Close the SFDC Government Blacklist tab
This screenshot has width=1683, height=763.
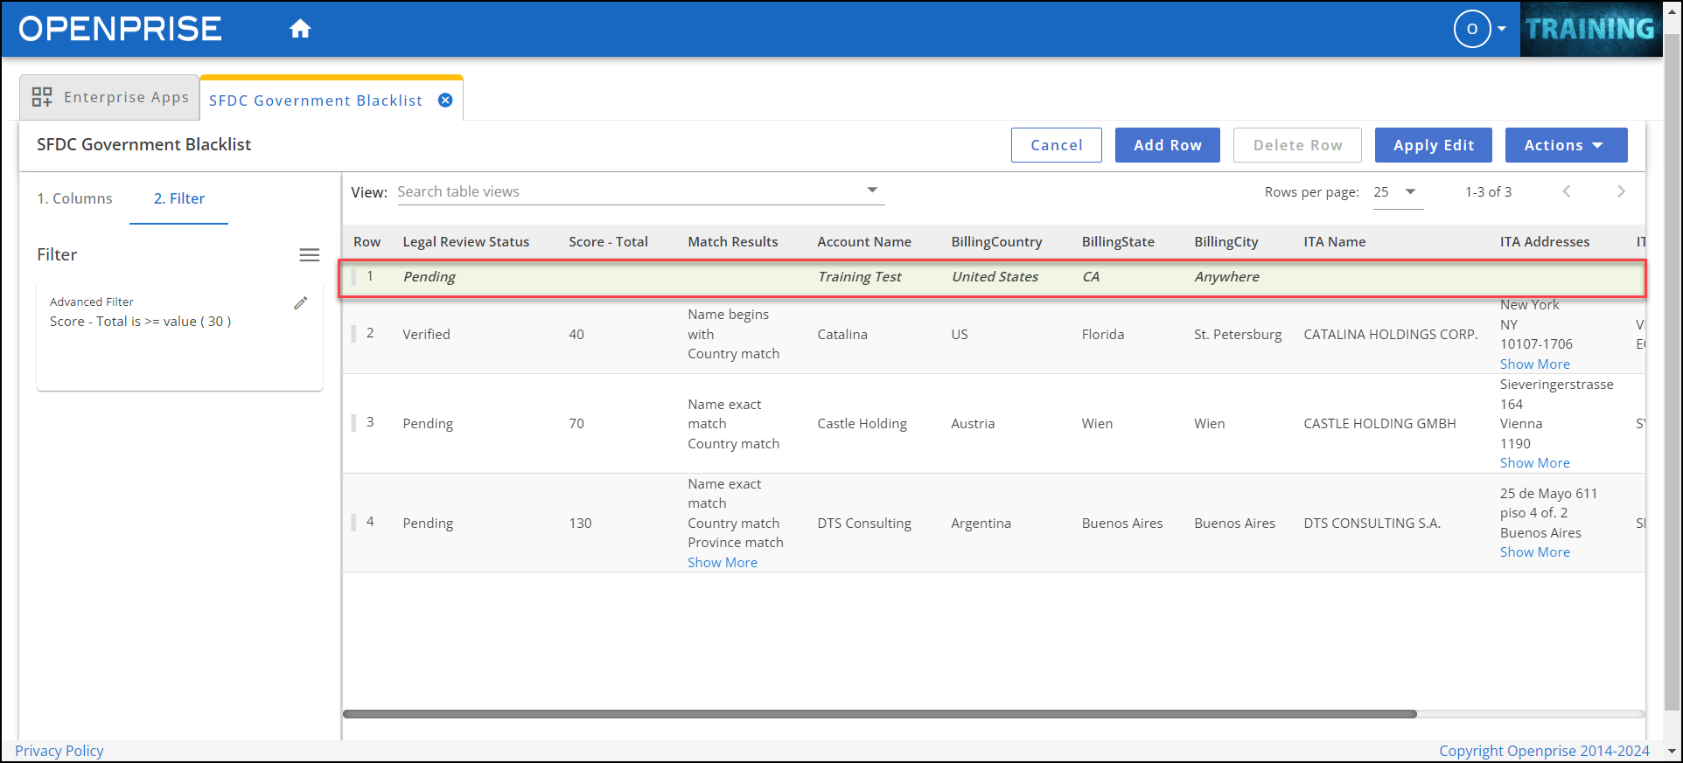click(x=445, y=101)
